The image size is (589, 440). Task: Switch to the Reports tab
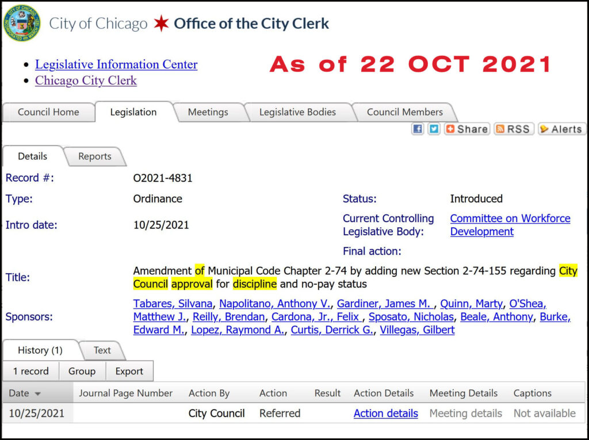coord(95,156)
